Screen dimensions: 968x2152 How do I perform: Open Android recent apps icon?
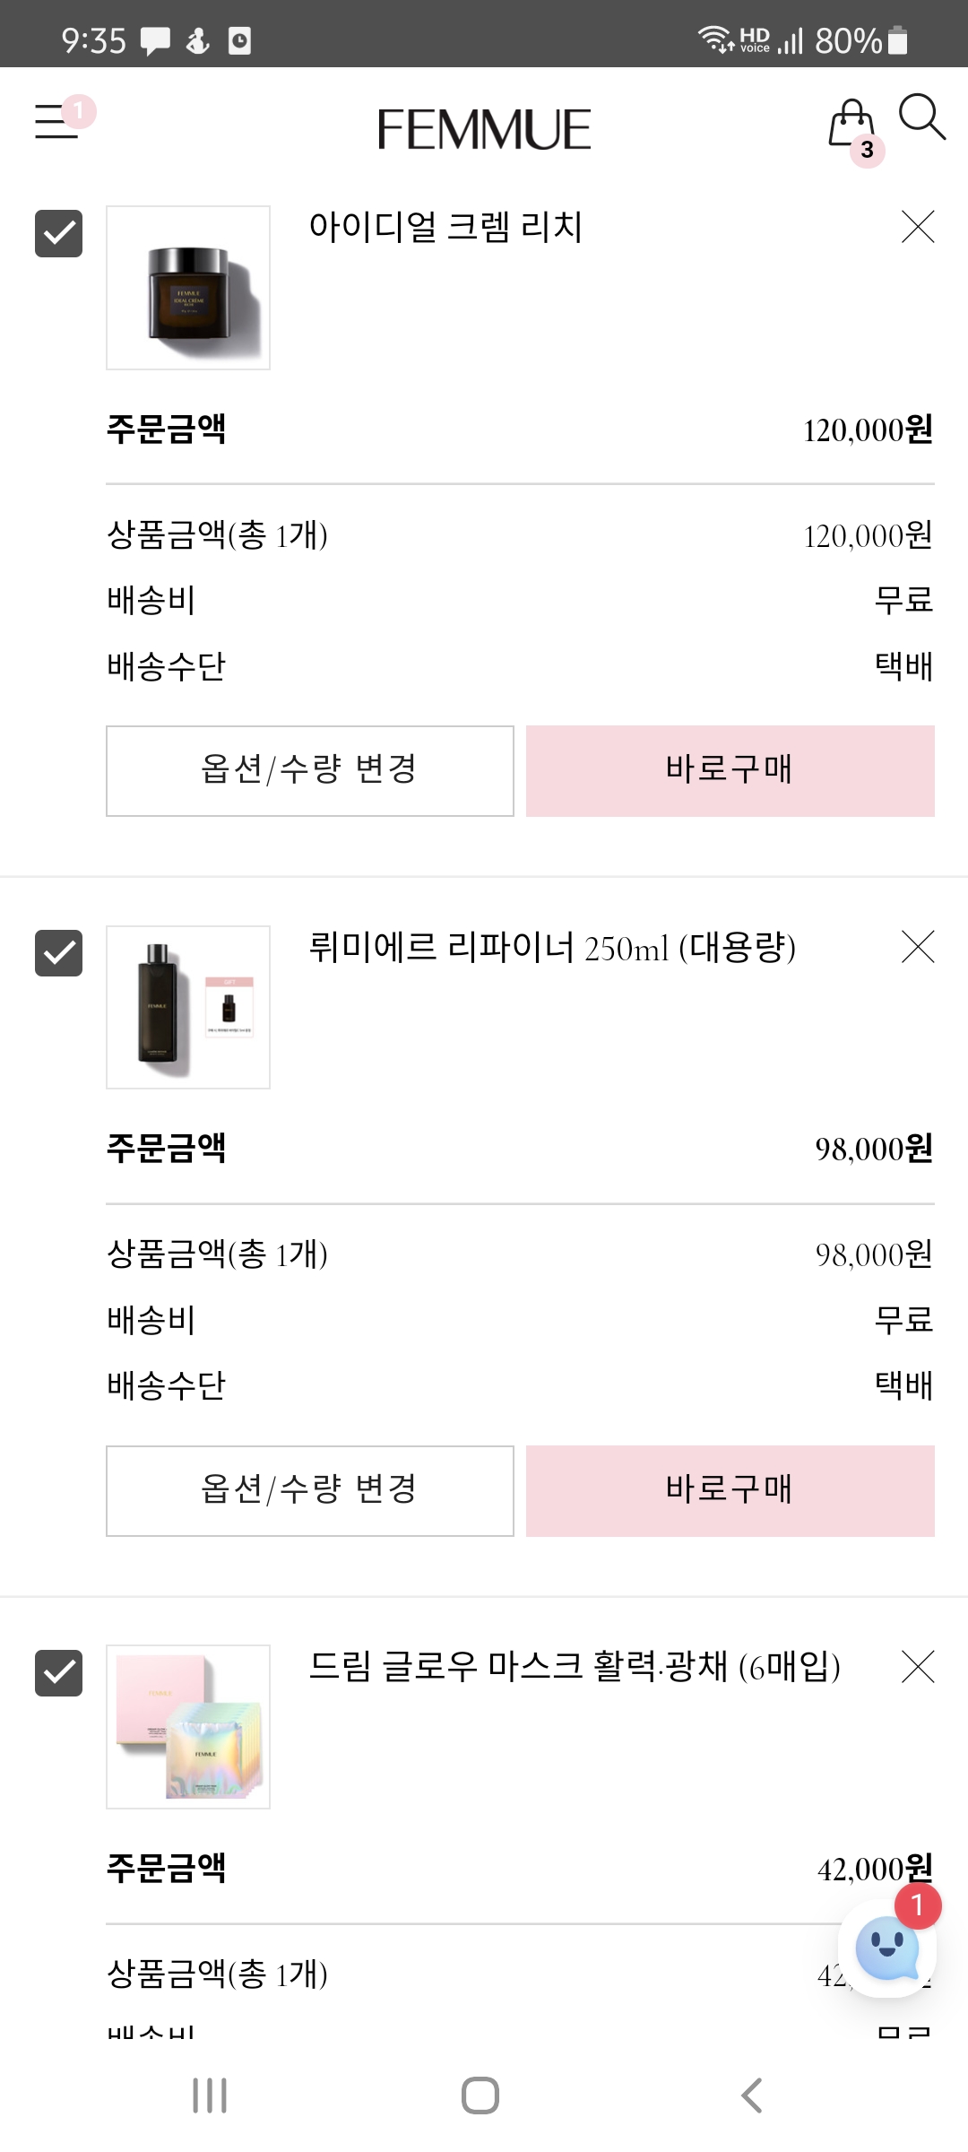(x=210, y=2096)
